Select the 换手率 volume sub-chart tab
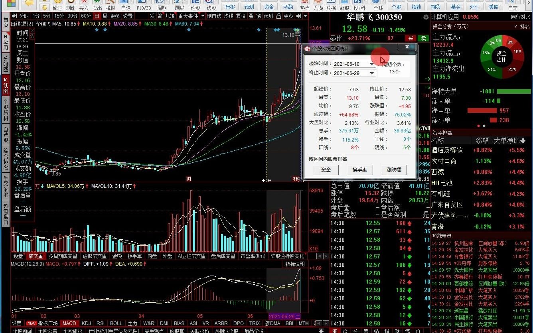 (134, 256)
